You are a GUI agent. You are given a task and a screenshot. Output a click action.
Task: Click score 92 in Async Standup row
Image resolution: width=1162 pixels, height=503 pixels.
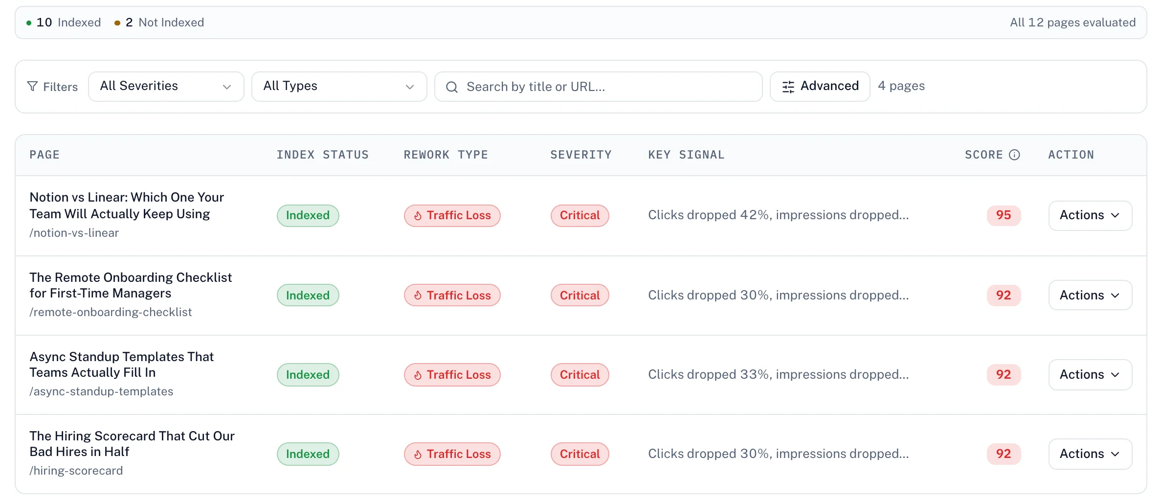(x=1004, y=375)
